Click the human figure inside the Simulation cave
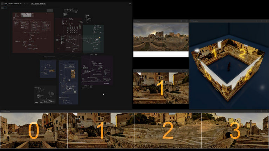Screen dimensions: 269x151 [x=229, y=67]
